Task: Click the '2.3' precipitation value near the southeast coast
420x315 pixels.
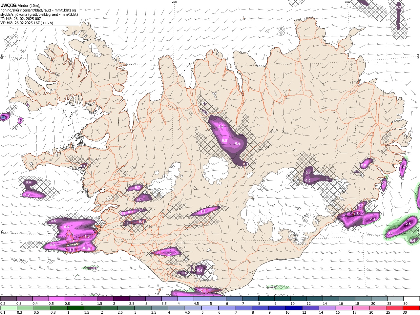Action: coord(372,219)
